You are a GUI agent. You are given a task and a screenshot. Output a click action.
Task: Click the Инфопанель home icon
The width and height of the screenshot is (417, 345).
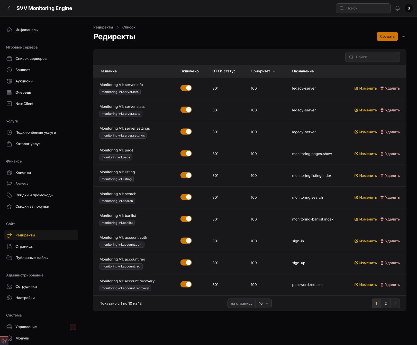pos(9,30)
